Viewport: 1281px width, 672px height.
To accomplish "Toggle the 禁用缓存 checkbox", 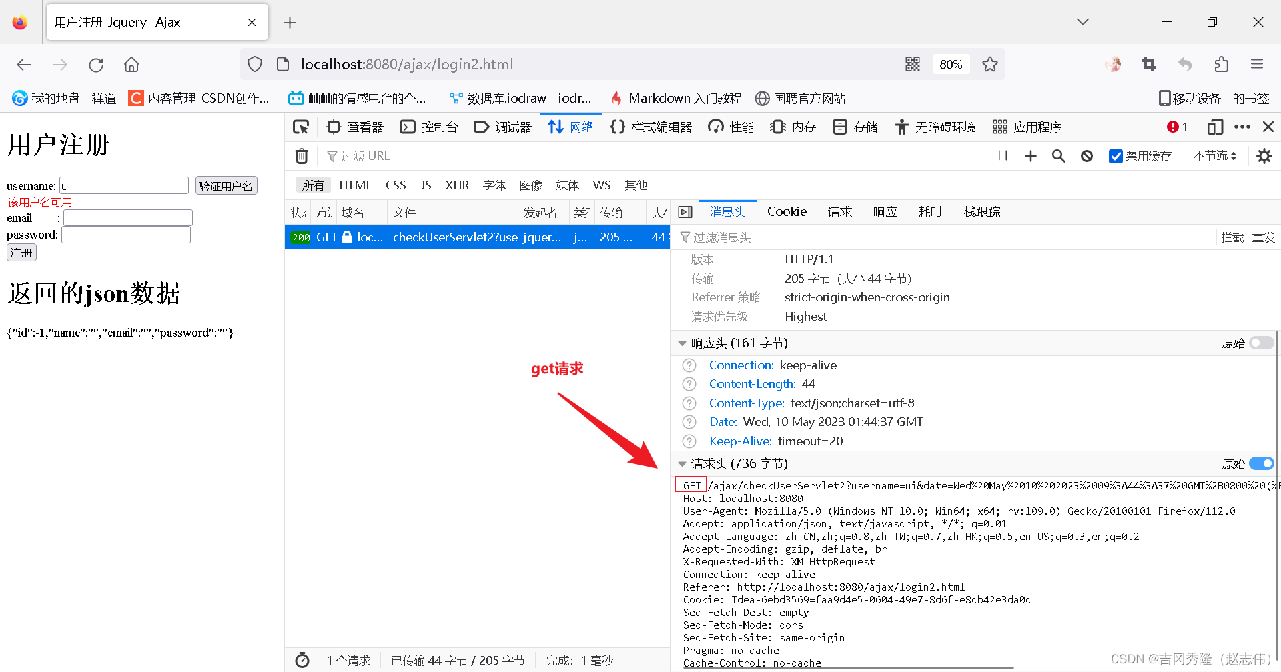I will pyautogui.click(x=1116, y=156).
